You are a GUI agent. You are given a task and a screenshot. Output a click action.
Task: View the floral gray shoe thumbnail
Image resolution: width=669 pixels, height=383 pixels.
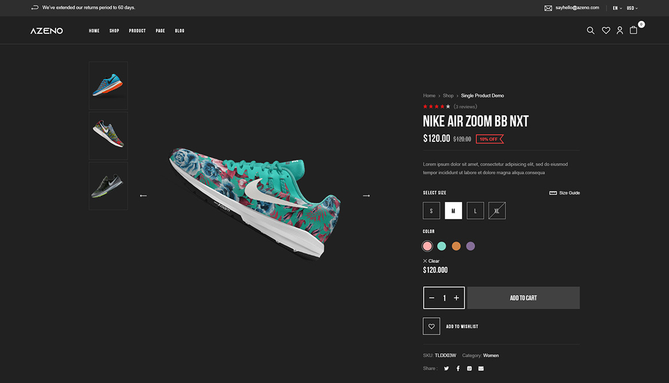pyautogui.click(x=109, y=135)
